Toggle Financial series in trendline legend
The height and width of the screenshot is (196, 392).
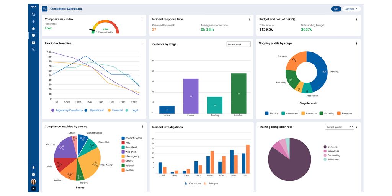coord(115,110)
